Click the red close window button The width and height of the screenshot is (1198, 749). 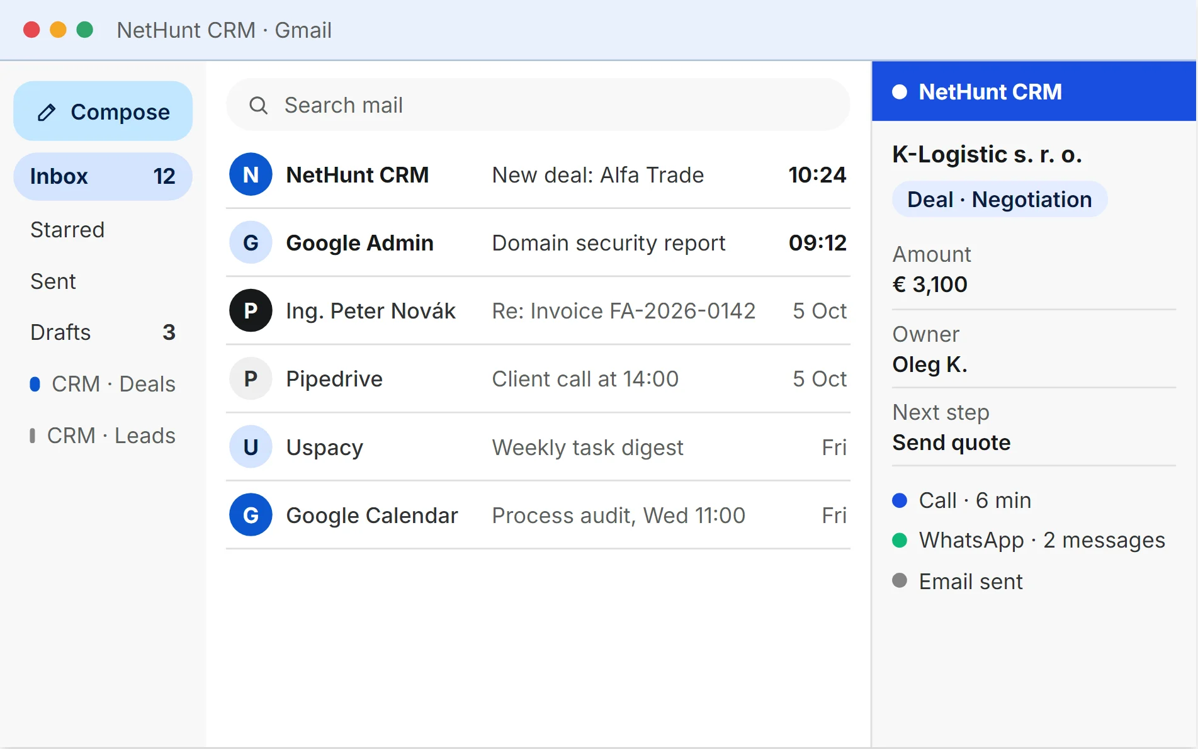tap(31, 30)
